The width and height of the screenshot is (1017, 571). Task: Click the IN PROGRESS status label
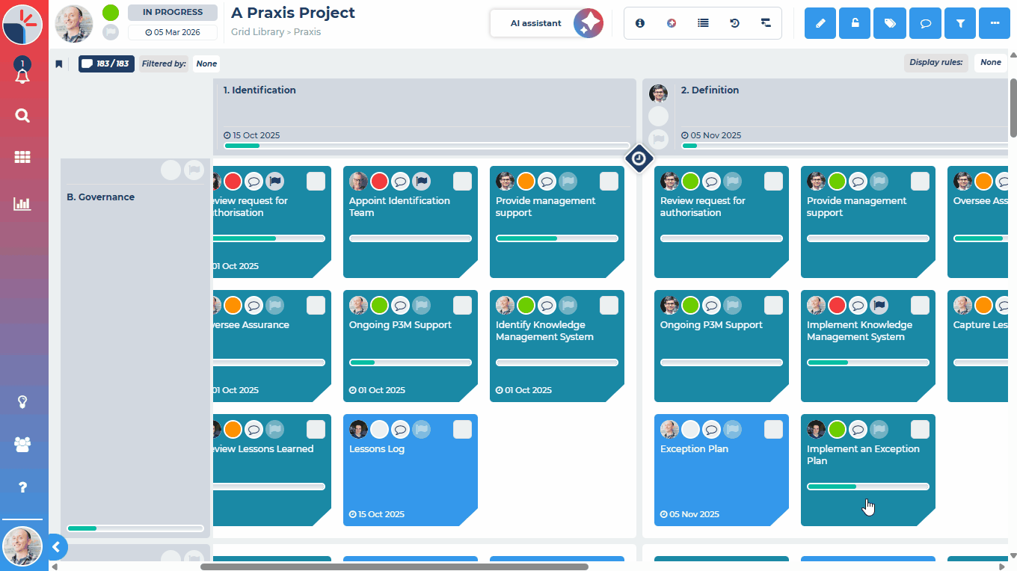[172, 12]
